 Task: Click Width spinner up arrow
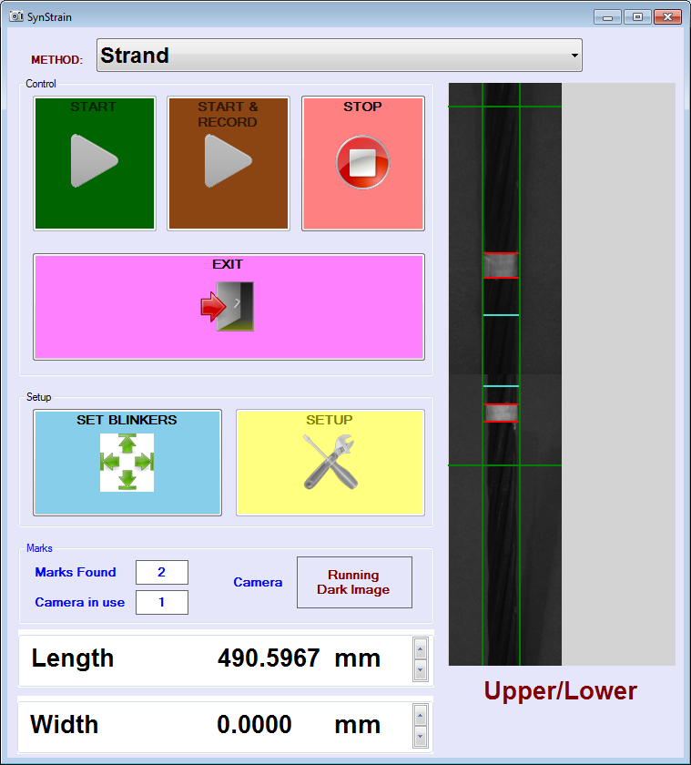(x=420, y=714)
